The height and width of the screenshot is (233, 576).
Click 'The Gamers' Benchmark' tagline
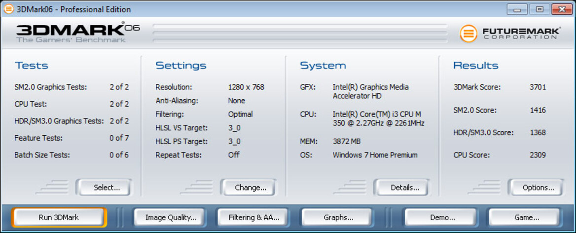[x=71, y=39]
